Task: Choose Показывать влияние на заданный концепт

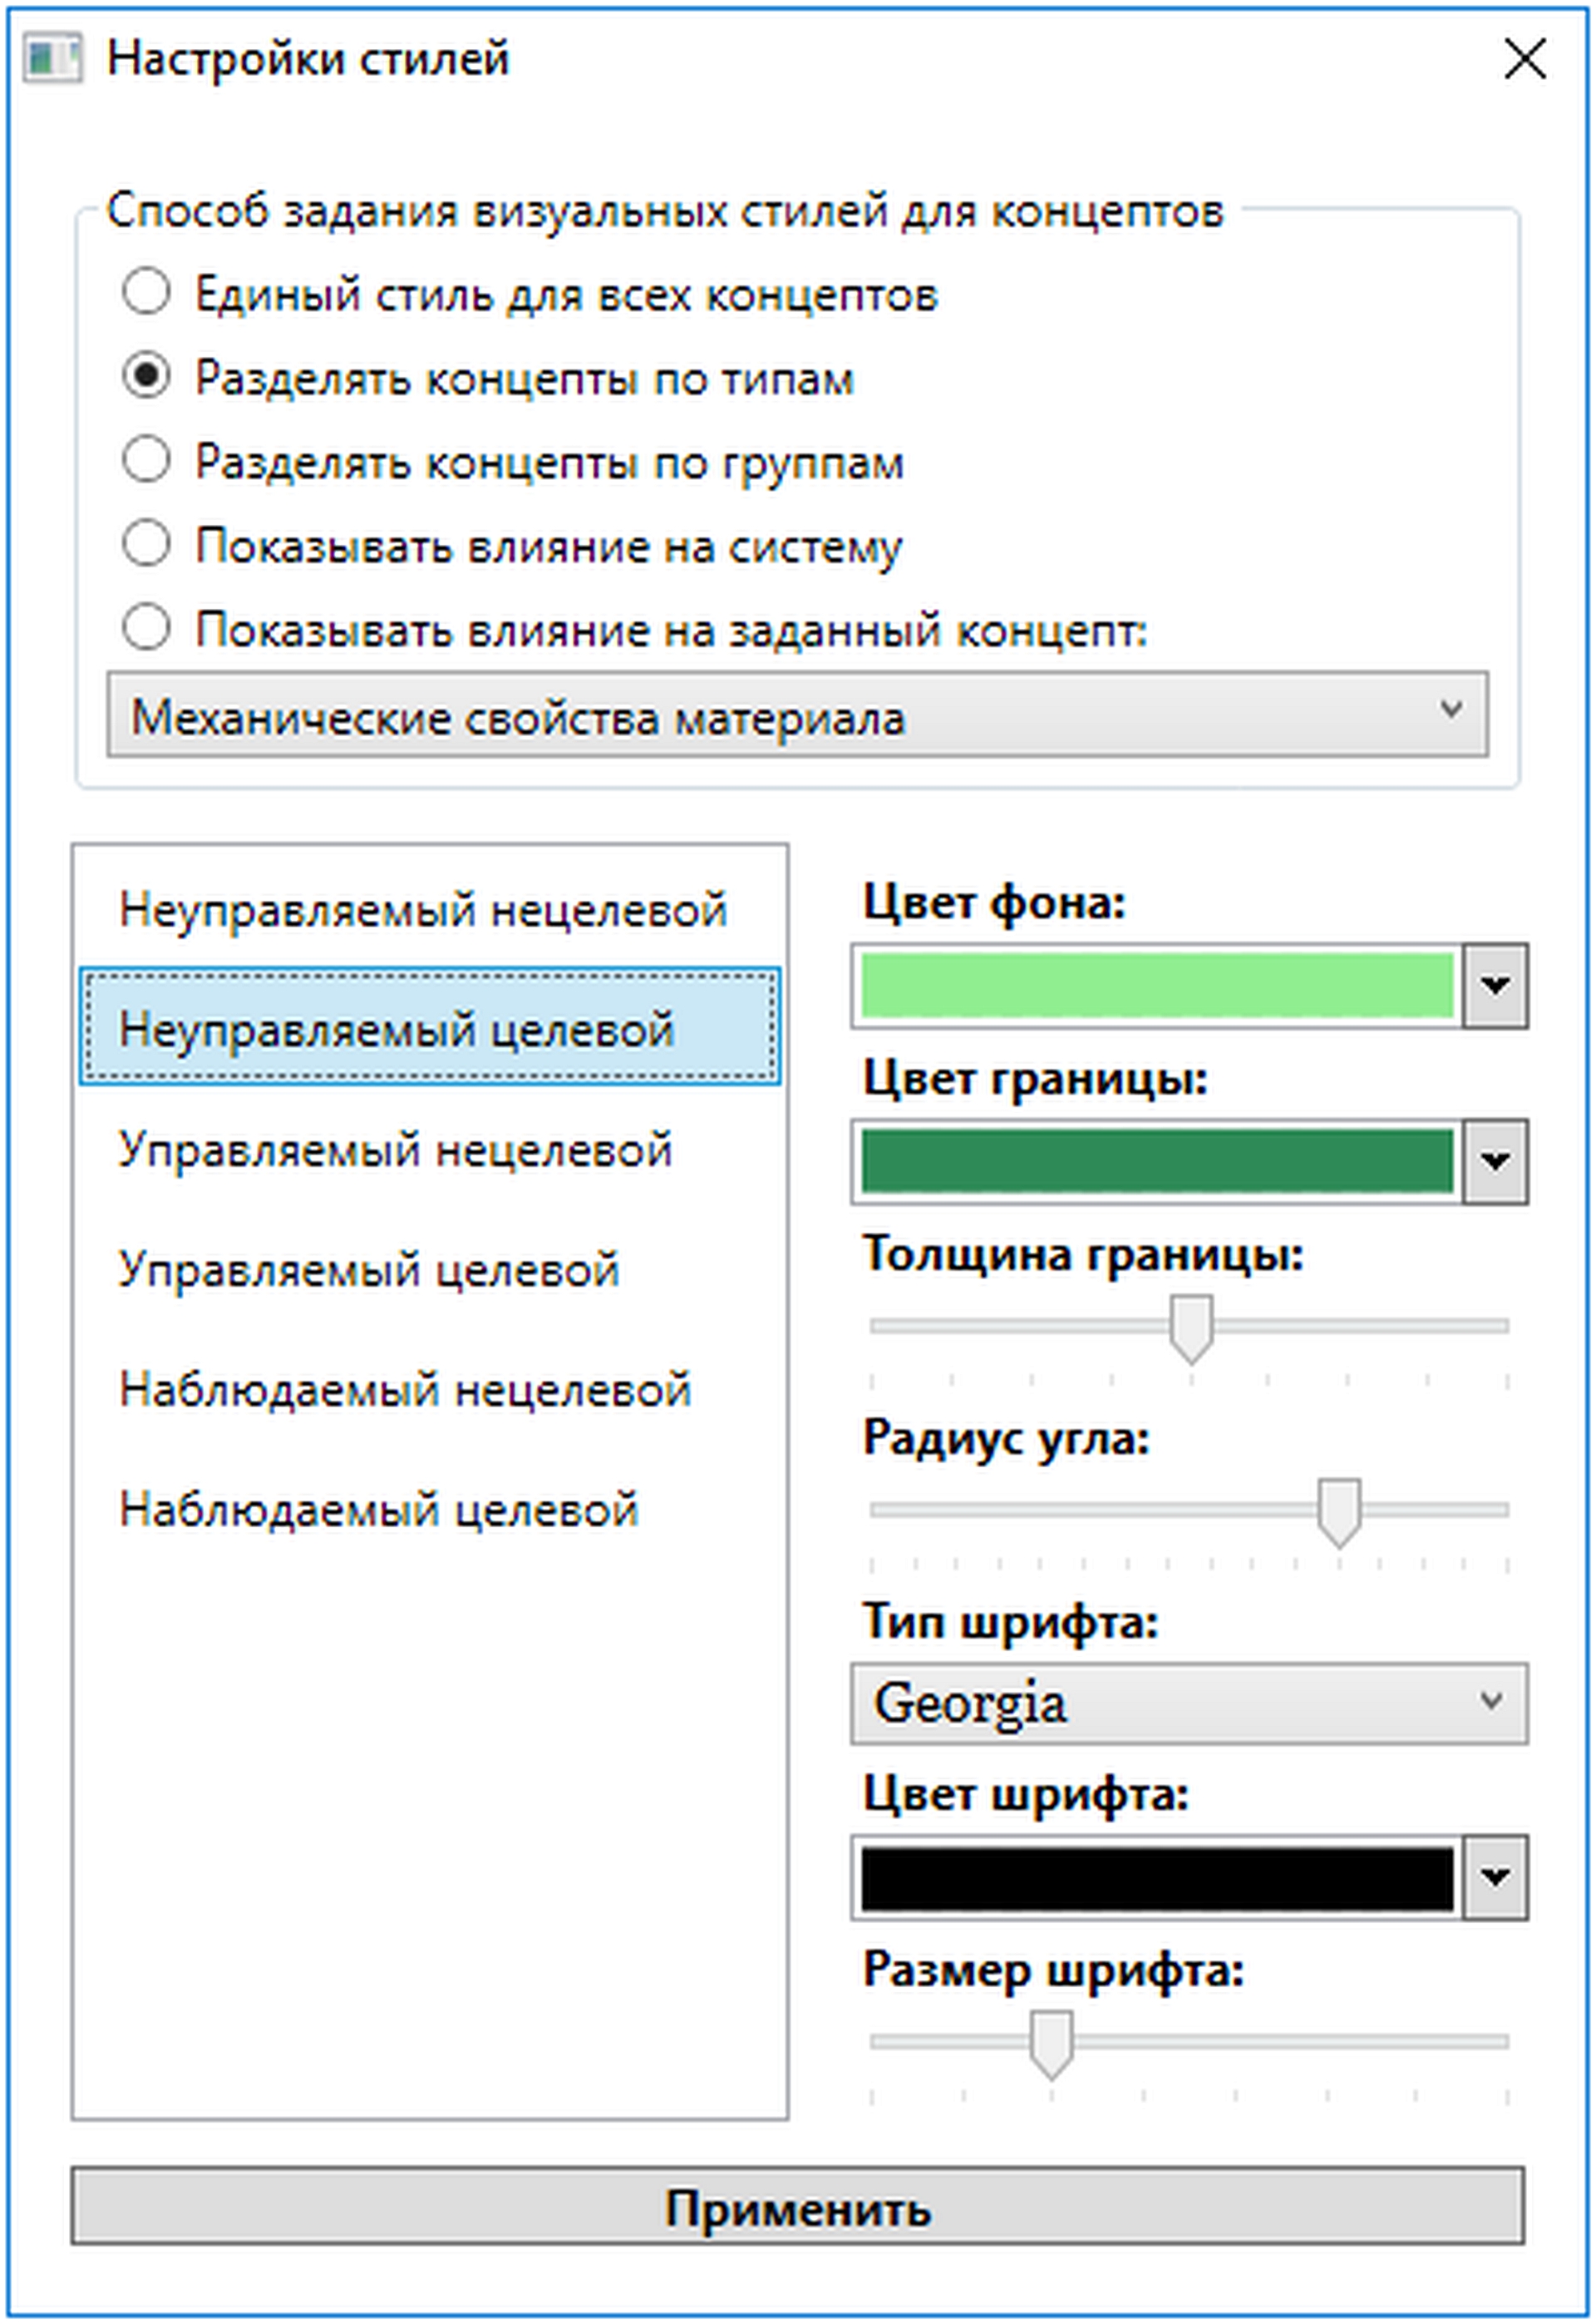Action: pyautogui.click(x=147, y=630)
